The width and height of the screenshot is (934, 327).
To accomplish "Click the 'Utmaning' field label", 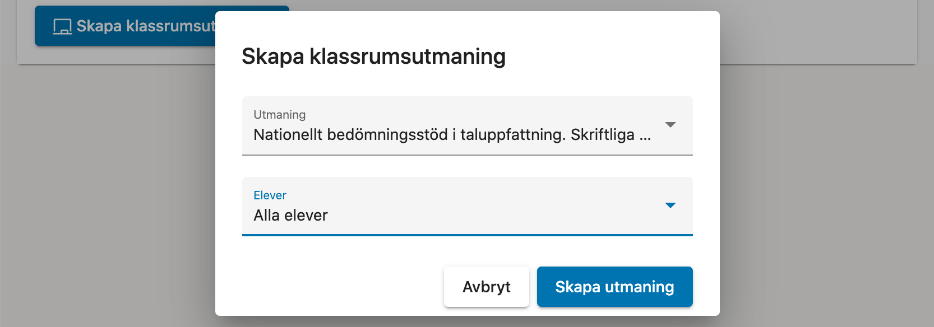I will [280, 115].
